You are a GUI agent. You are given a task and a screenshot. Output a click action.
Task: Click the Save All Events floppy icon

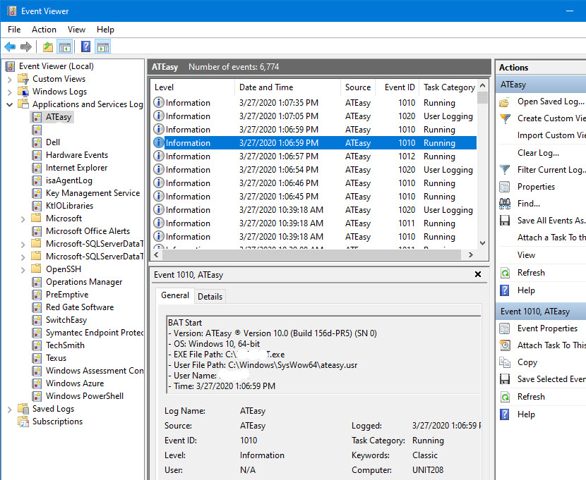505,221
